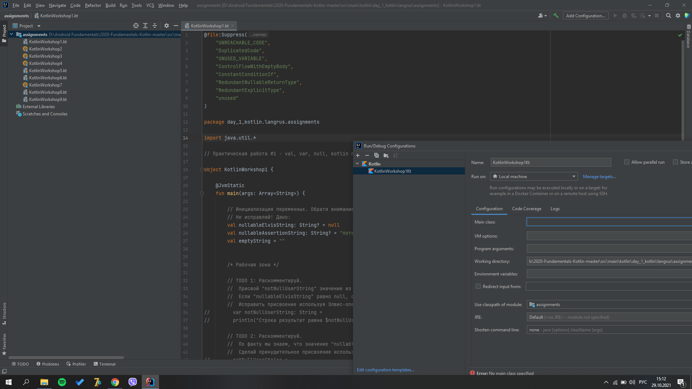
Task: Click the Name input field
Action: pos(551,162)
